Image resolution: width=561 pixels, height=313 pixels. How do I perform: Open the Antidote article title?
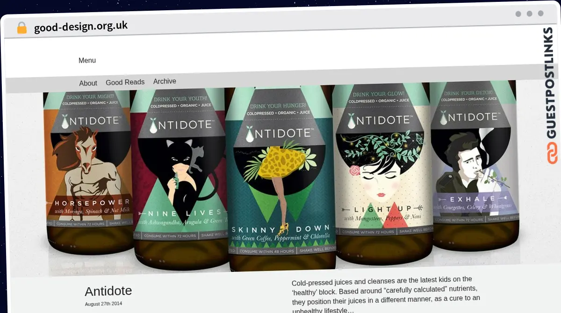[x=108, y=291]
